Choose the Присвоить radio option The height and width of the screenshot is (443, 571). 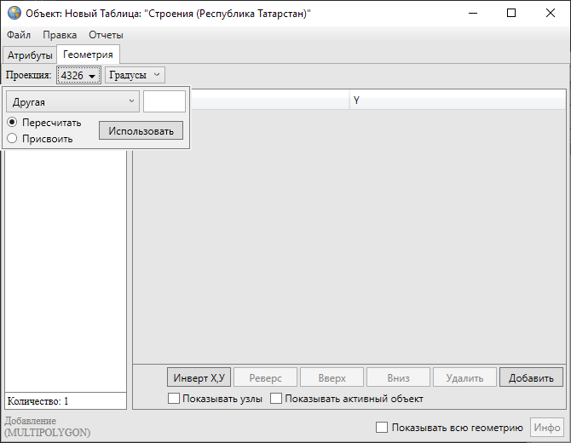pos(13,138)
